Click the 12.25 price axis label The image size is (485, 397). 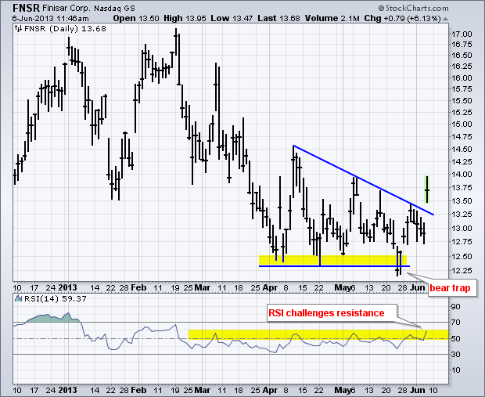pos(462,271)
